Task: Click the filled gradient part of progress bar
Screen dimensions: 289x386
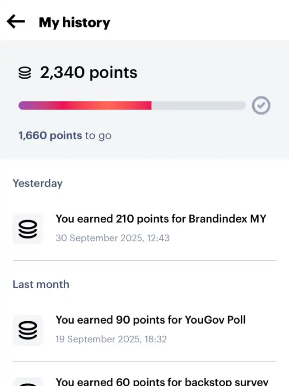Action: click(85, 105)
